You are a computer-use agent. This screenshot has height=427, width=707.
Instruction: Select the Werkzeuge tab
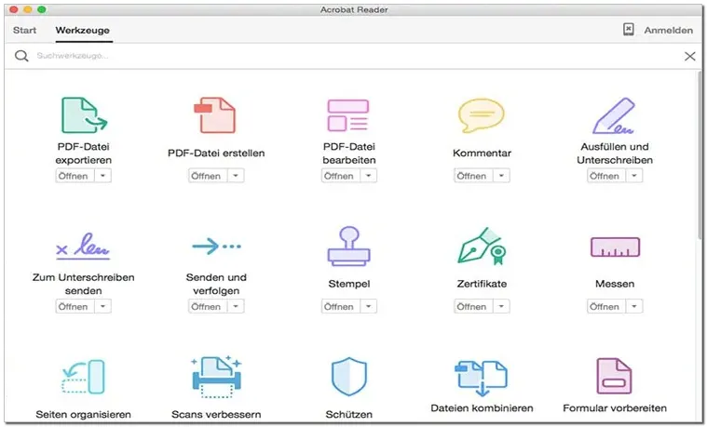click(83, 30)
